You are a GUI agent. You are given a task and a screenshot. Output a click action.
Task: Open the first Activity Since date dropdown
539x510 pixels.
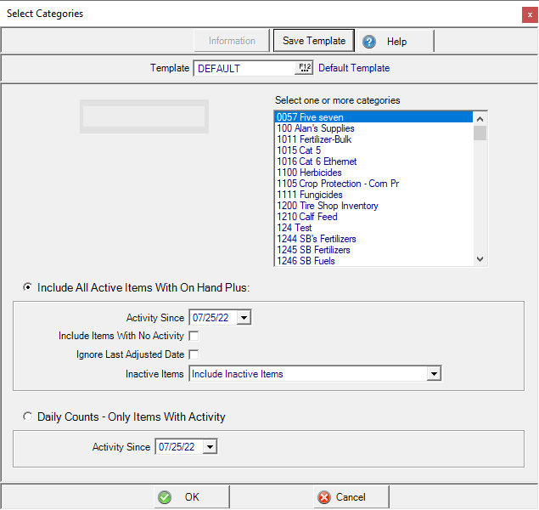pos(244,318)
